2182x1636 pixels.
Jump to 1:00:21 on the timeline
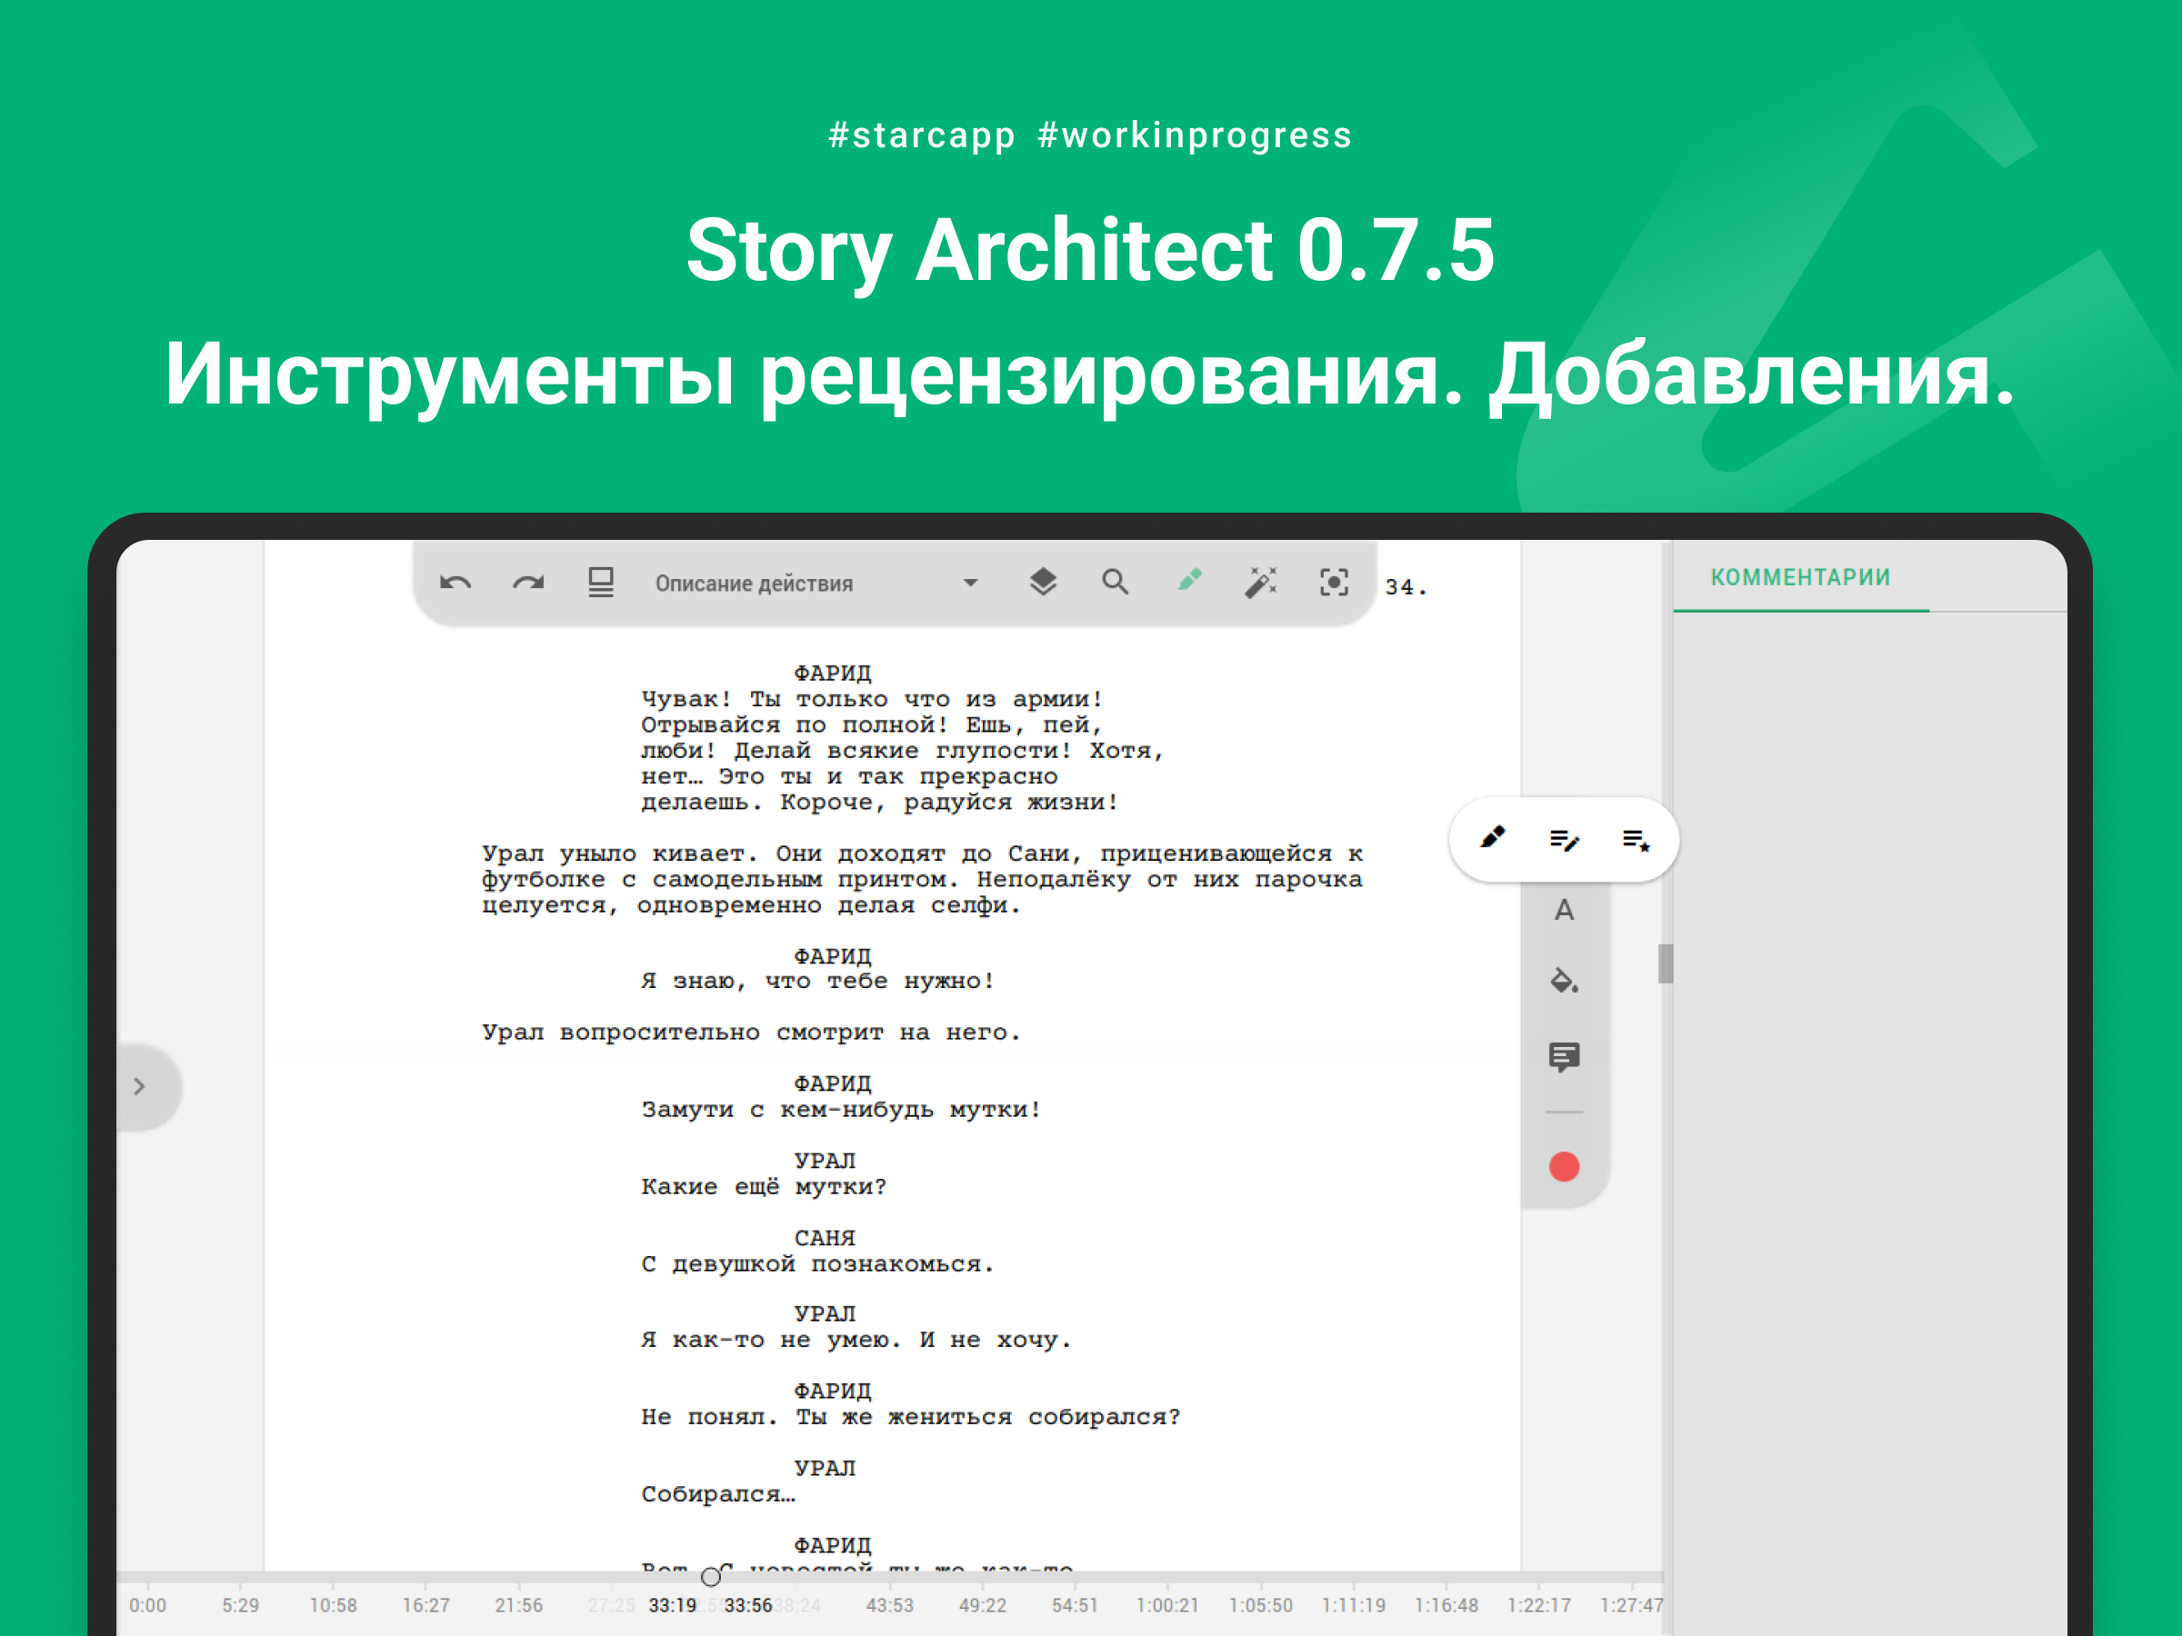click(x=1168, y=1605)
